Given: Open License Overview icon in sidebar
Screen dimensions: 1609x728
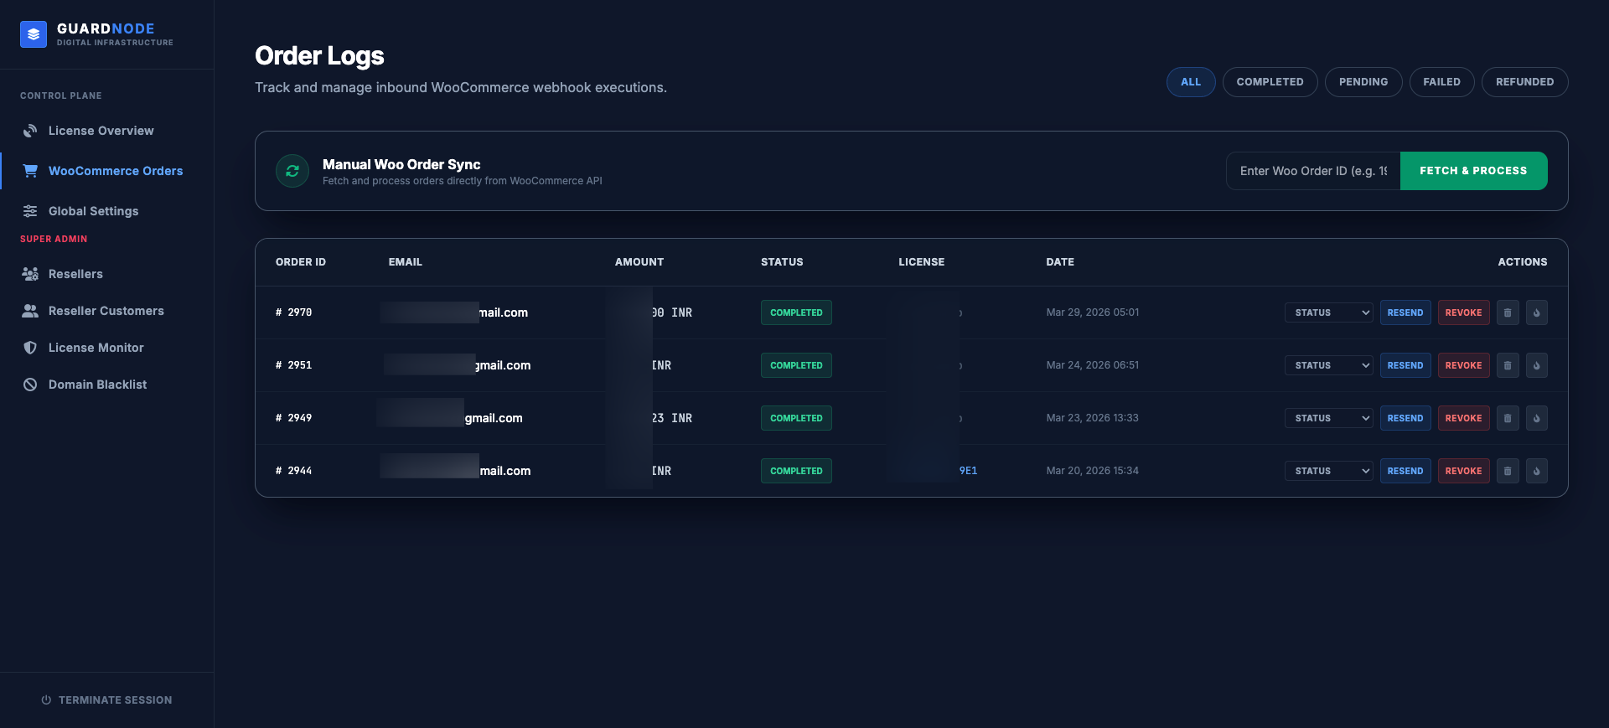Looking at the screenshot, I should (x=30, y=131).
